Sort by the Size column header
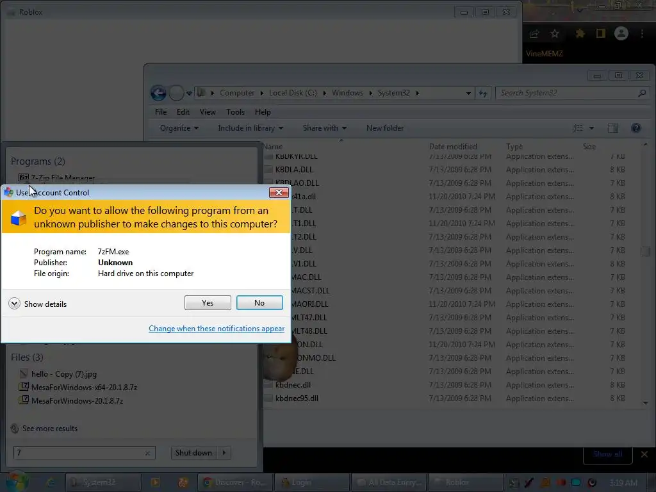This screenshot has height=492, width=656. [x=589, y=147]
